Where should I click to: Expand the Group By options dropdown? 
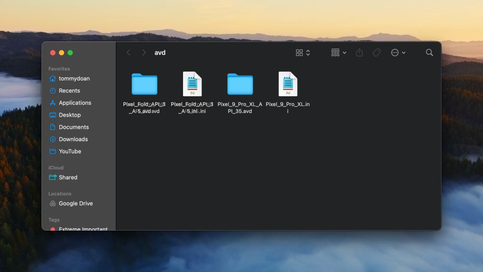pyautogui.click(x=339, y=53)
